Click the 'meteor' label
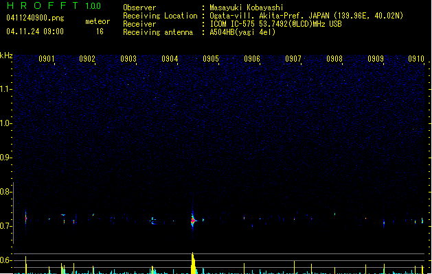432x274 pixels. point(98,21)
